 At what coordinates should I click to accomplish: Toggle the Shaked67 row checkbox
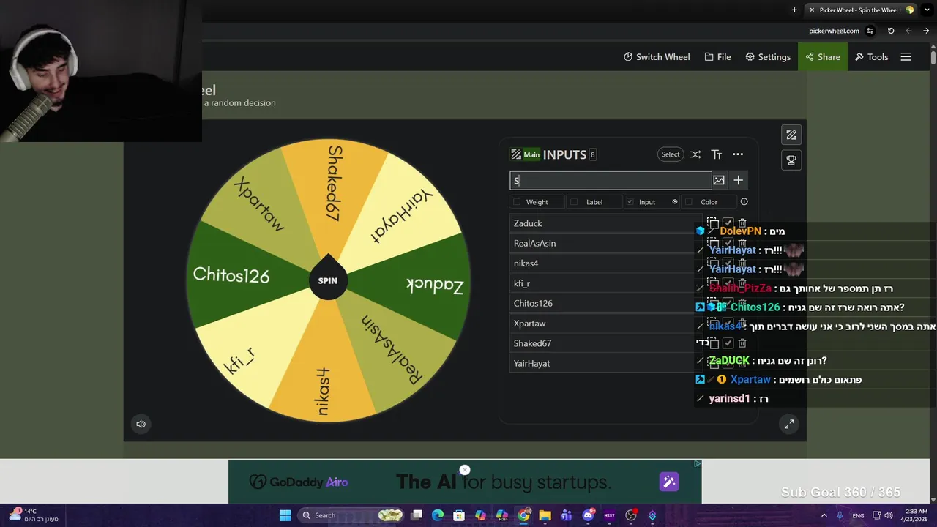[x=728, y=343]
